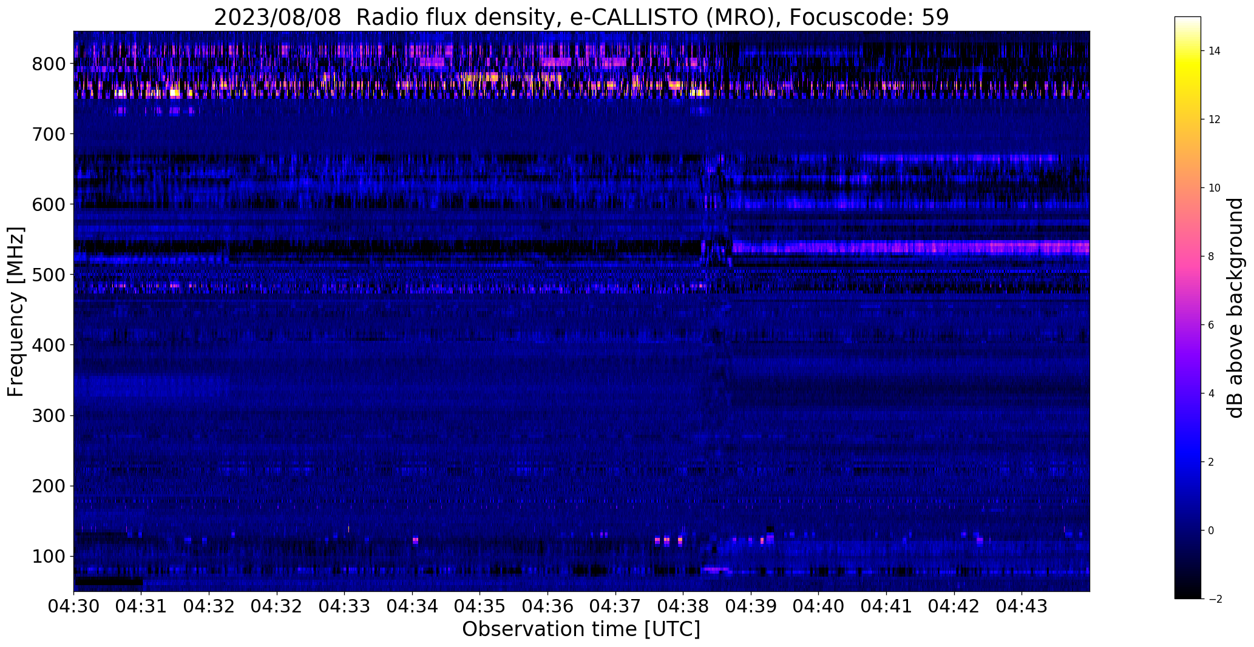The image size is (1254, 647).
Task: Click the 04:30 time tick label
Action: coord(73,606)
